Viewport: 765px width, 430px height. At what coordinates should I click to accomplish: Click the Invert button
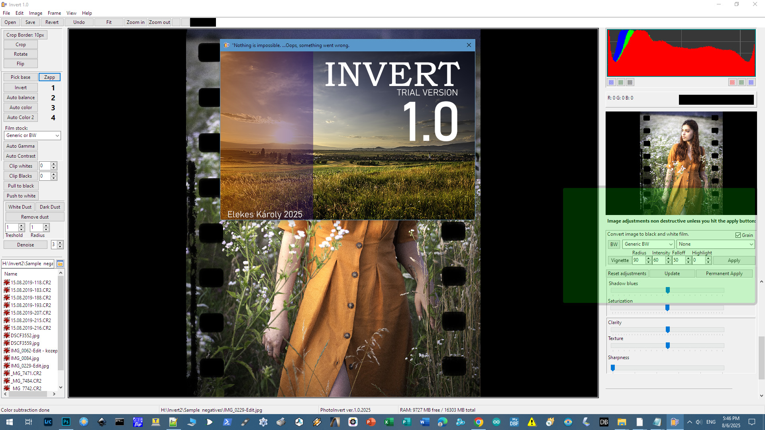21,88
